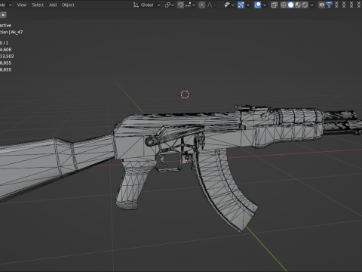Expand the overlays options dropdown
This screenshot has width=362, height=272.
[265, 5]
